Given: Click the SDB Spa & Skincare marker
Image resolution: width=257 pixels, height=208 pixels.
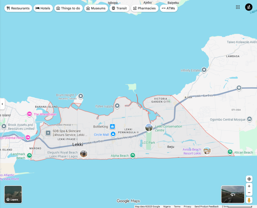Looking at the screenshot, I should pyautogui.click(x=48, y=133).
